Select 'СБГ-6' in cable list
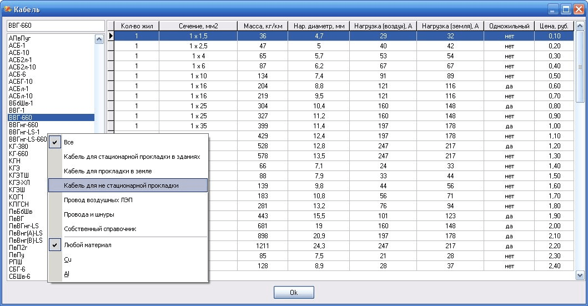Image resolution: width=588 pixels, height=306 pixels. [x=17, y=269]
